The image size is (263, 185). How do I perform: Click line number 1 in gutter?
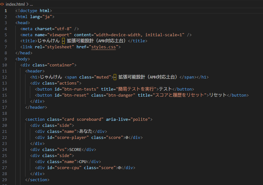(x=6, y=11)
